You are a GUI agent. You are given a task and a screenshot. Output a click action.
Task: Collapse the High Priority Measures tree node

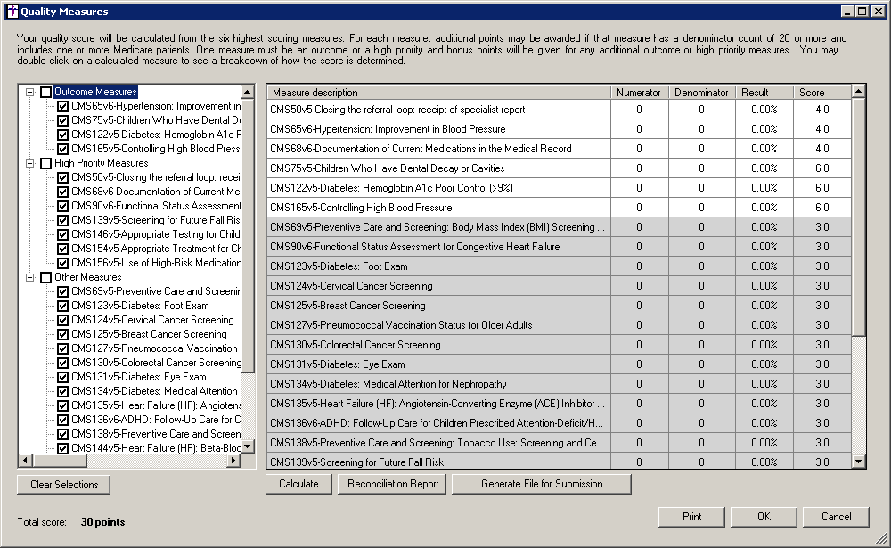click(x=30, y=164)
